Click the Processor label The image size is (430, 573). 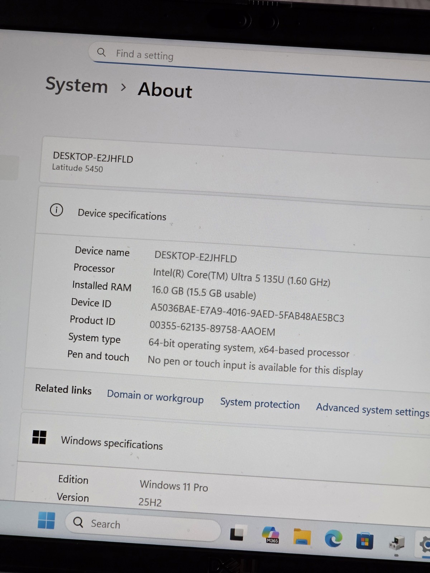coord(94,268)
